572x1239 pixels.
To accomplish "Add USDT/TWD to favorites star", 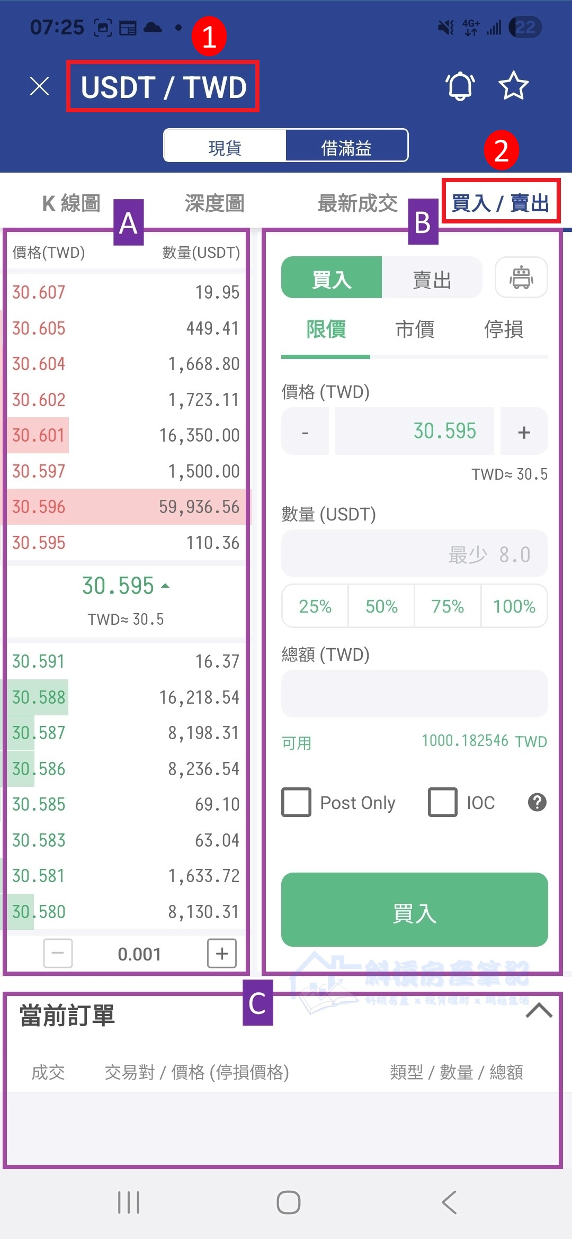I will coord(513,86).
